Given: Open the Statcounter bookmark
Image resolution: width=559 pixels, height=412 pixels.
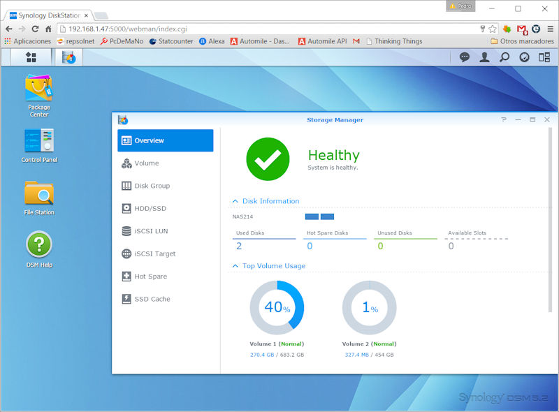Looking at the screenshot, I should pos(171,41).
